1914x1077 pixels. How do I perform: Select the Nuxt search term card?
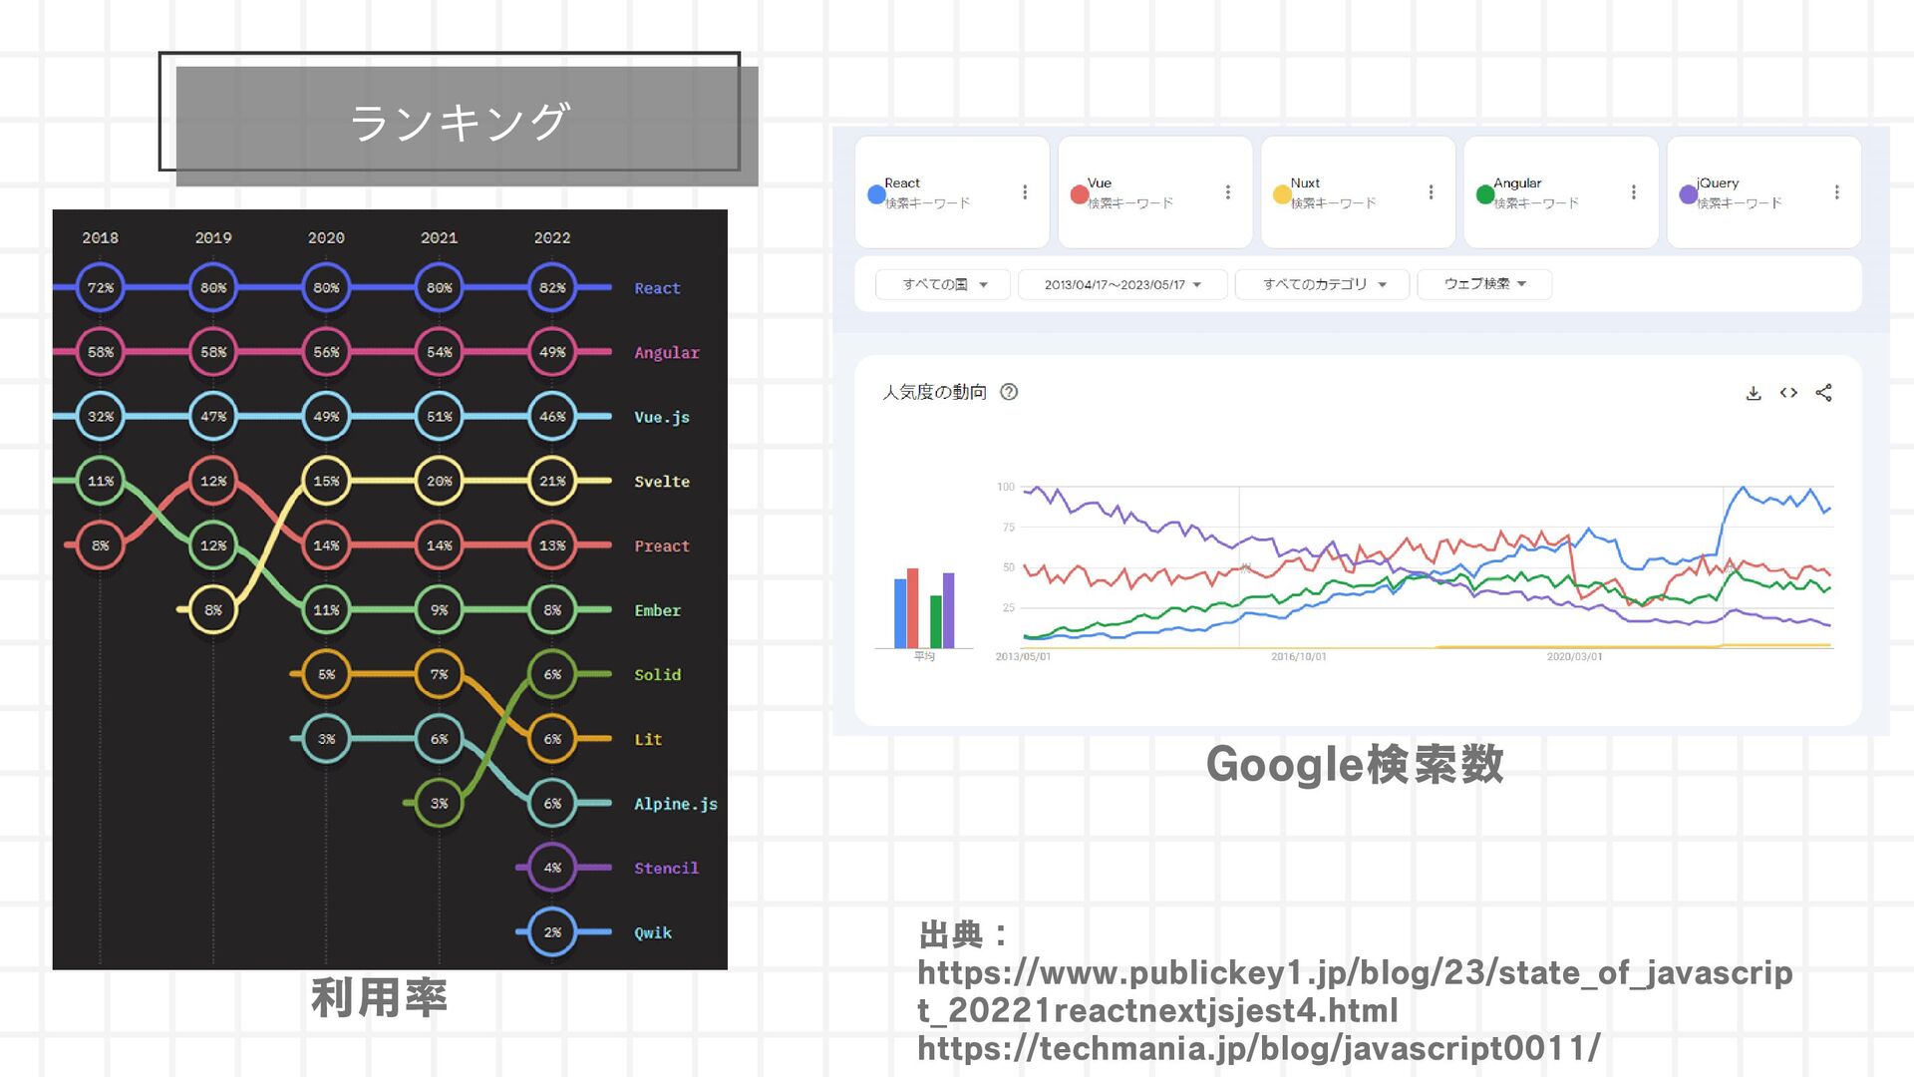(1358, 192)
